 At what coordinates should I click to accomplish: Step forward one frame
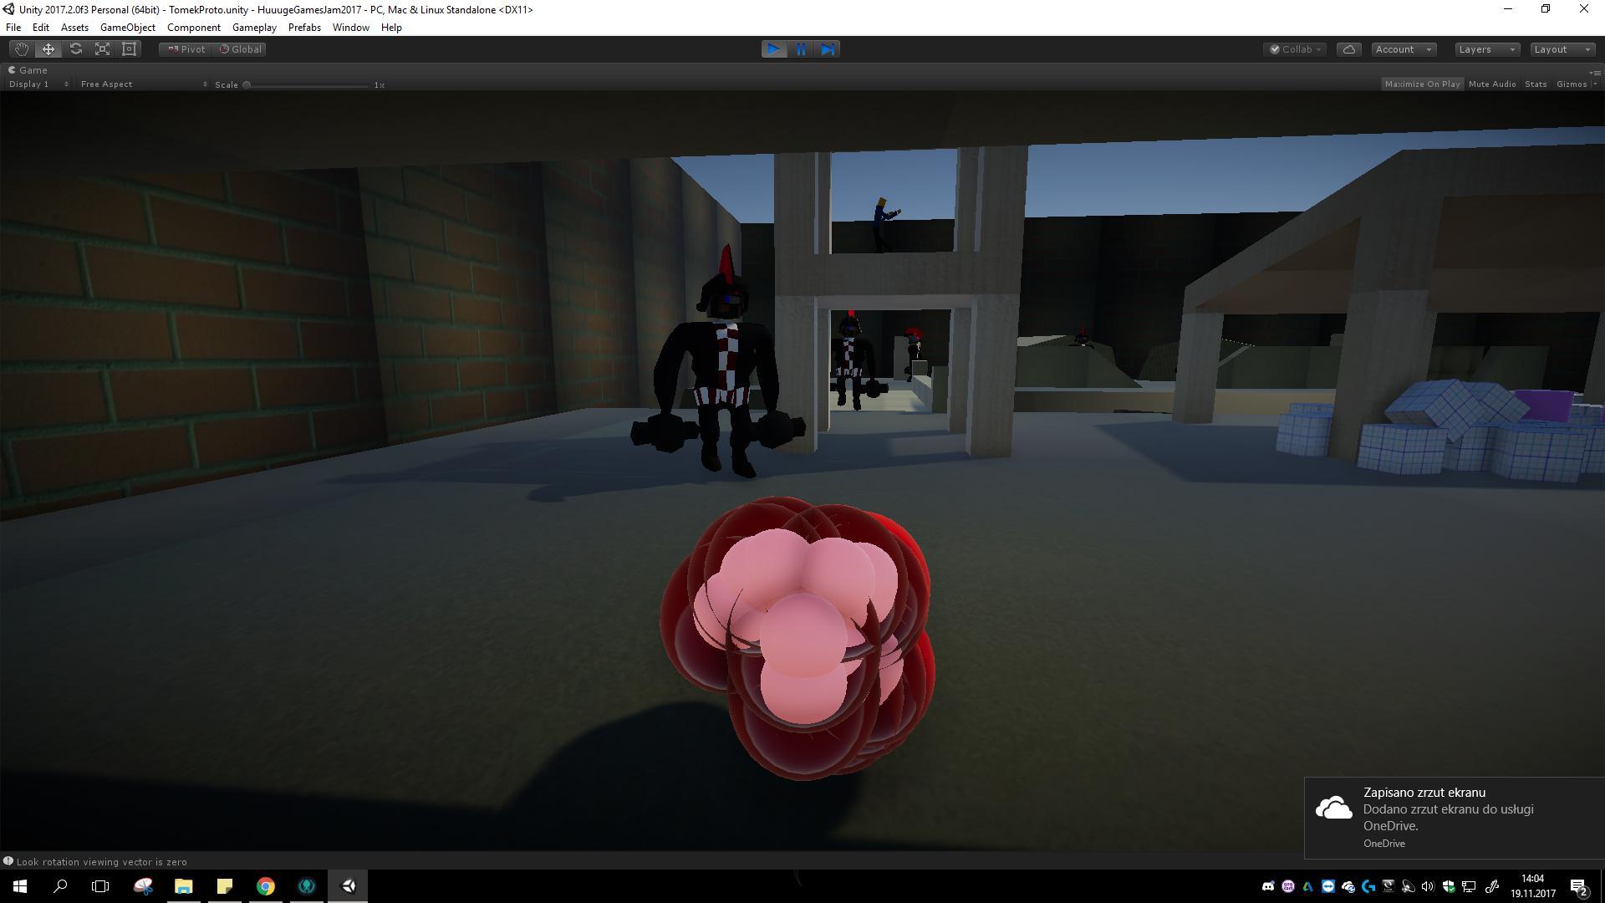coord(828,49)
